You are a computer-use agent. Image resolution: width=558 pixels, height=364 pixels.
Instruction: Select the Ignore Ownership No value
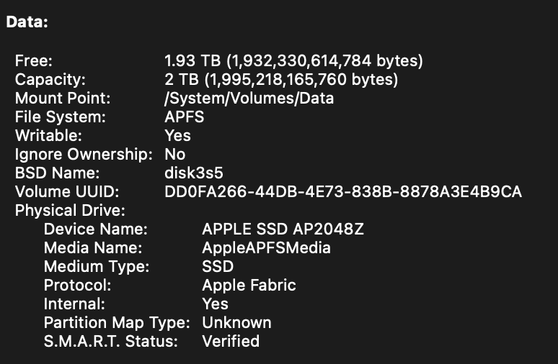(174, 155)
